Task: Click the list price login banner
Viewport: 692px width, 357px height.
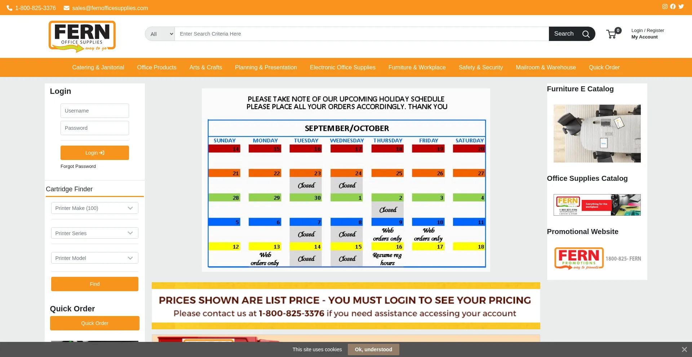Action: tap(346, 306)
